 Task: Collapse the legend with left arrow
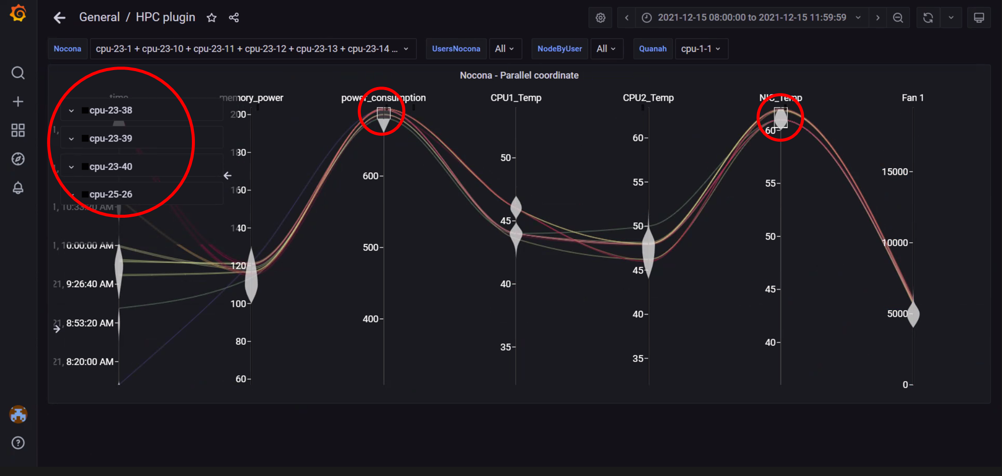click(x=227, y=176)
